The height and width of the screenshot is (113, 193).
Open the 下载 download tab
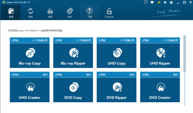89,12
